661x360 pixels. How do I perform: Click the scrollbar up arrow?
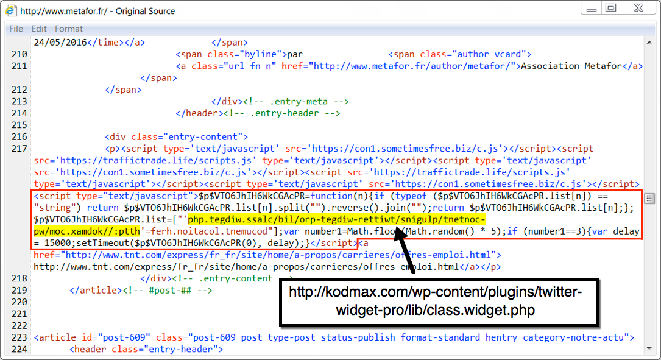pos(649,42)
